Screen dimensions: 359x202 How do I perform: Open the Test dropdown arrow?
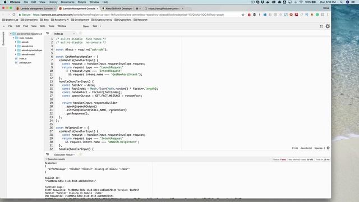point(100,26)
